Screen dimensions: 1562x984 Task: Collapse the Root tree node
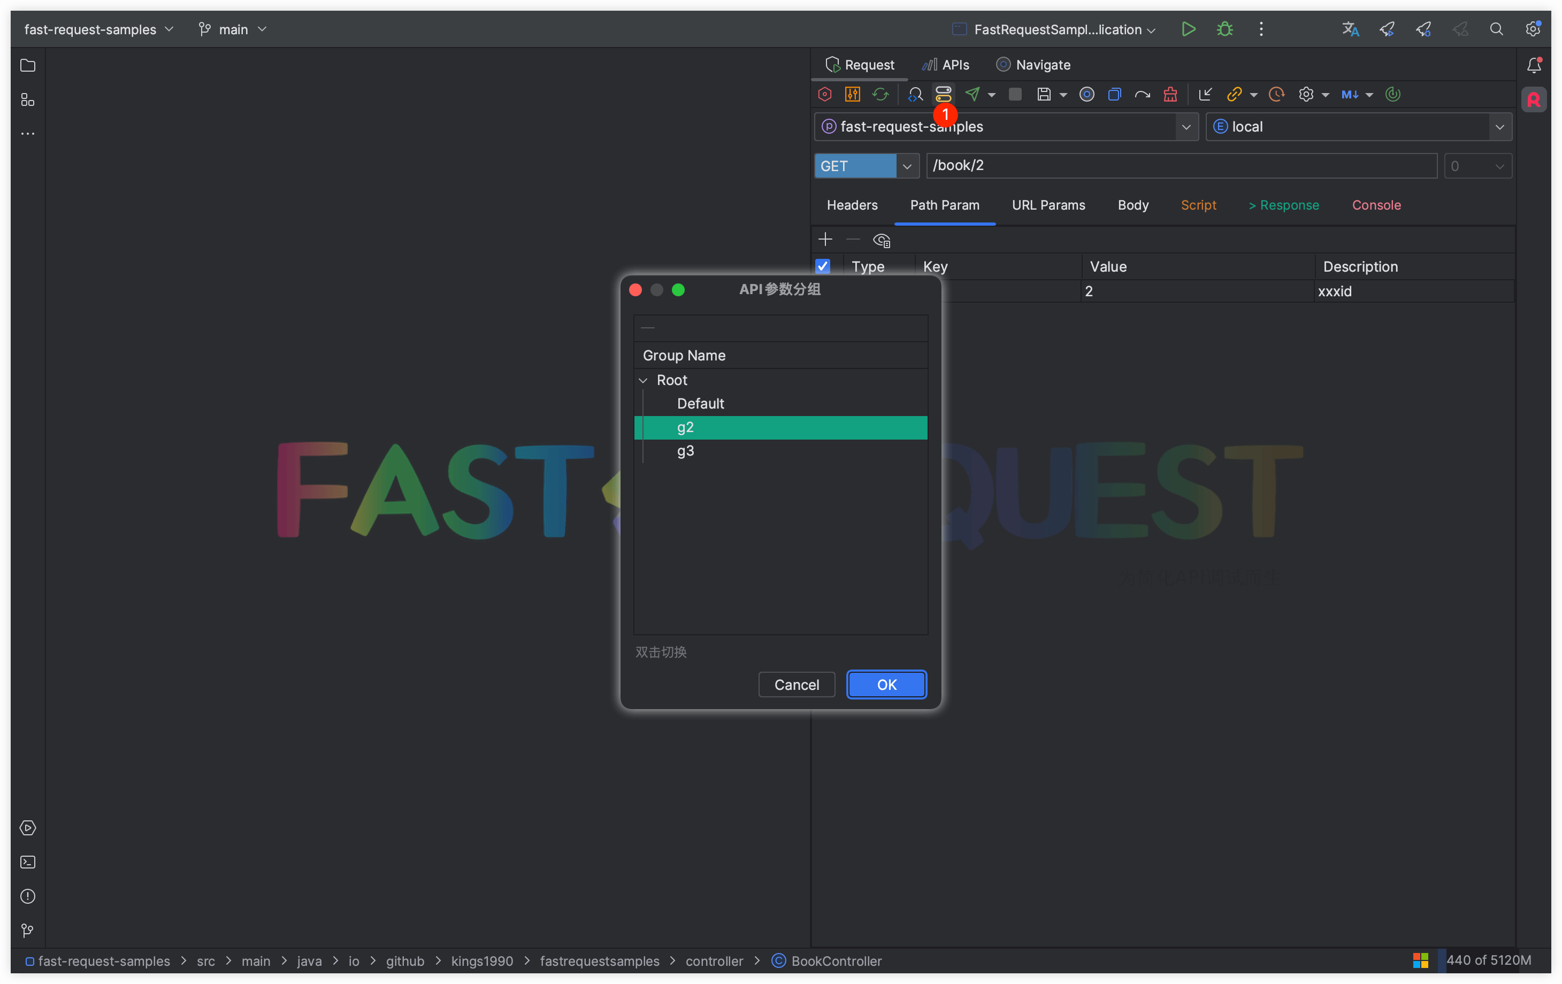644,380
